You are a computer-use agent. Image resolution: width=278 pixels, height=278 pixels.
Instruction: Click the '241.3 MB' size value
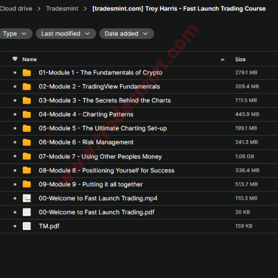point(246,142)
